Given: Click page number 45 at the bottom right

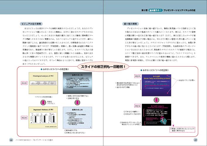Looking at the screenshot, I should 196,140.
